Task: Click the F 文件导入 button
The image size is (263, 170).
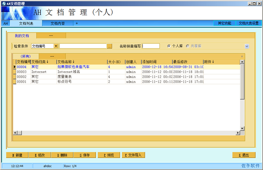Action: pyautogui.click(x=133, y=155)
